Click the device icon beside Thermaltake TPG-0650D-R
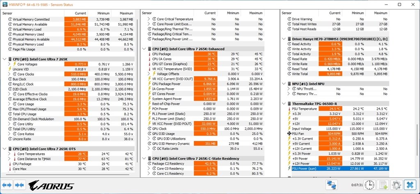This screenshot has width=420, height=194. (x=290, y=104)
